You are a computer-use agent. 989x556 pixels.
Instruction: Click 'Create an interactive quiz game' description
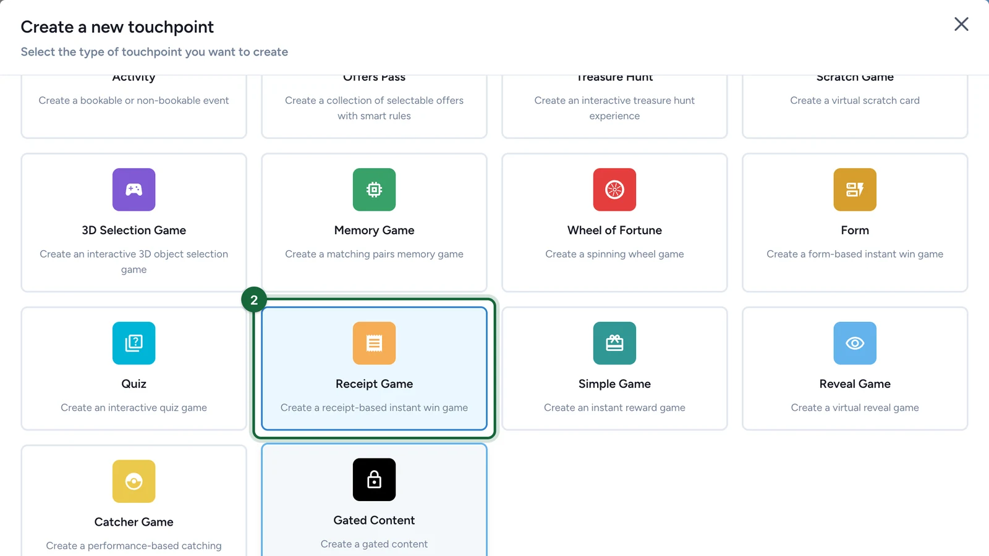[134, 408]
